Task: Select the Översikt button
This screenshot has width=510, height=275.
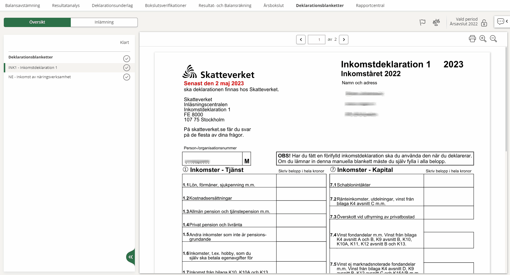Action: 37,22
